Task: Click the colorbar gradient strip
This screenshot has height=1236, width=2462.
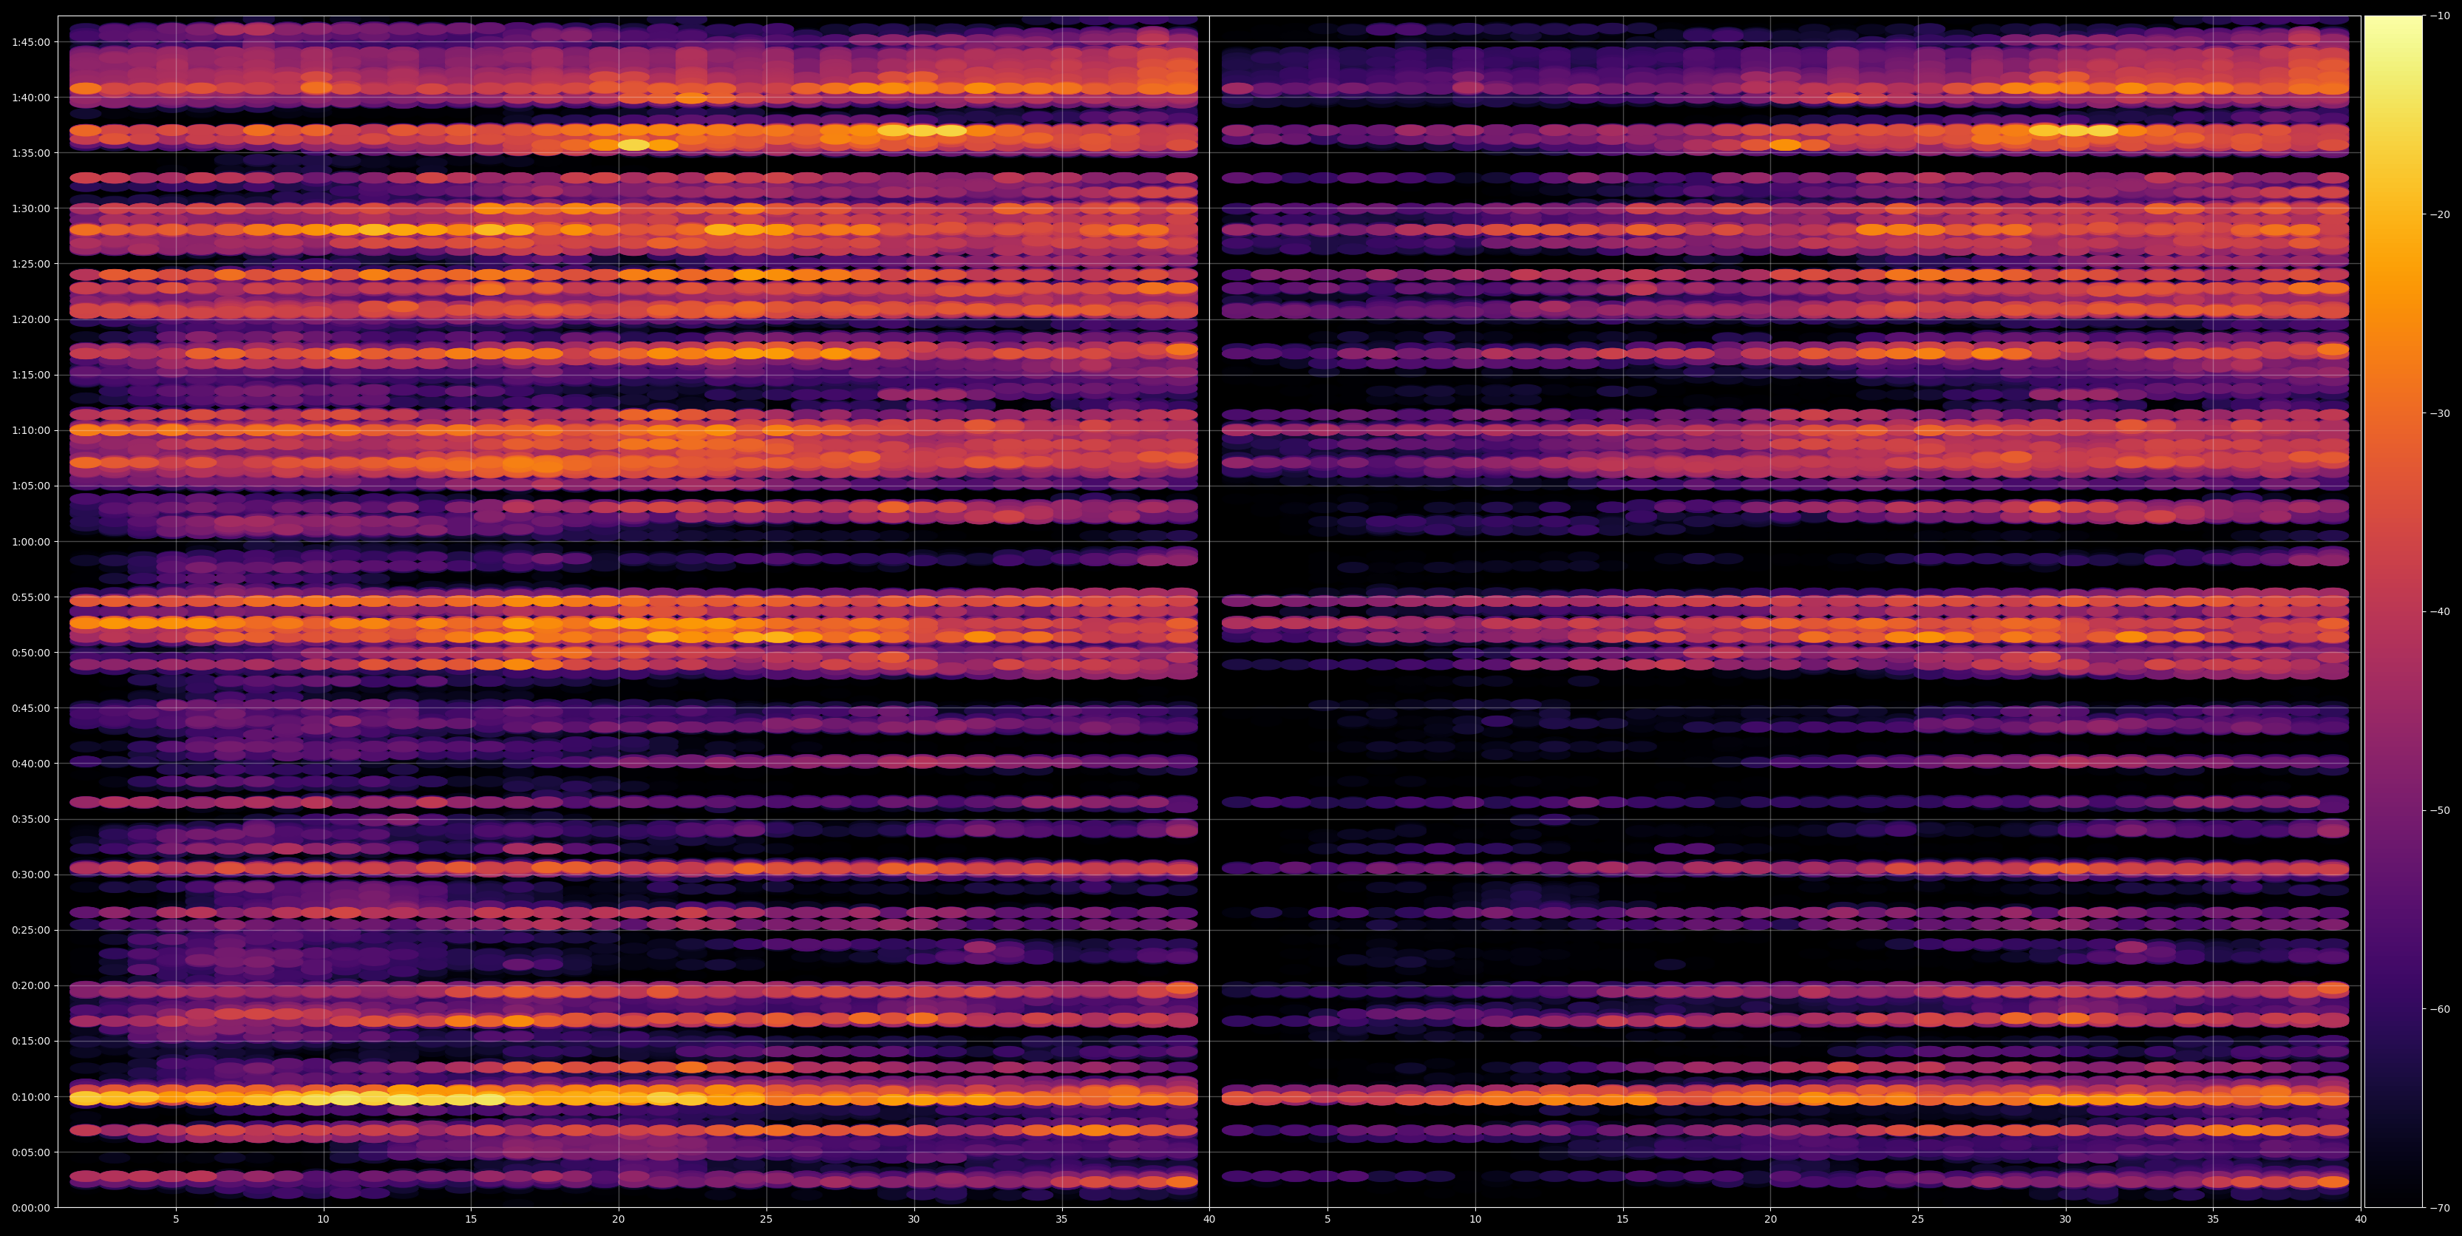Action: 2393,612
